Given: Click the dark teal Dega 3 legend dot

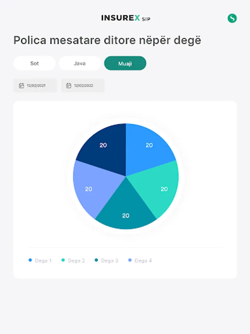Looking at the screenshot, I should (96, 261).
